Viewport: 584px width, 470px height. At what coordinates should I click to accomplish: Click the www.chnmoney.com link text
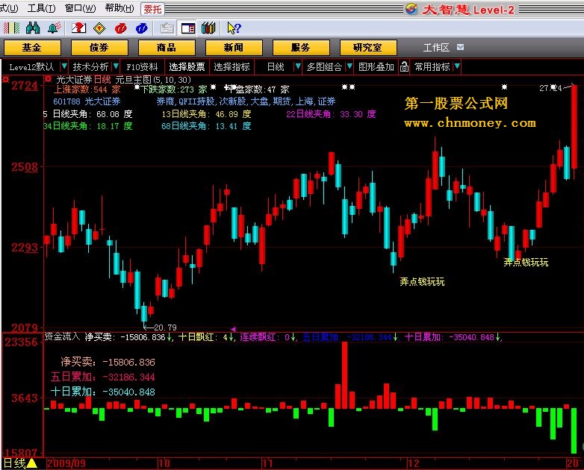click(x=470, y=123)
